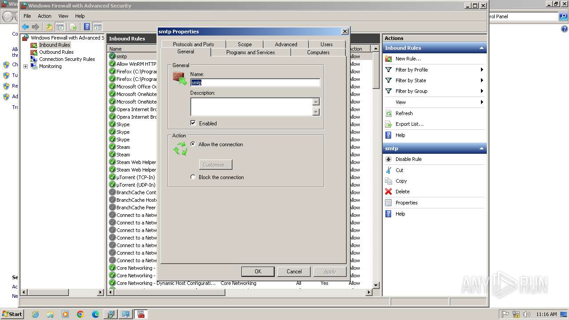Image resolution: width=569 pixels, height=320 pixels.
Task: Click the Filter by Profile funnel icon
Action: click(389, 70)
